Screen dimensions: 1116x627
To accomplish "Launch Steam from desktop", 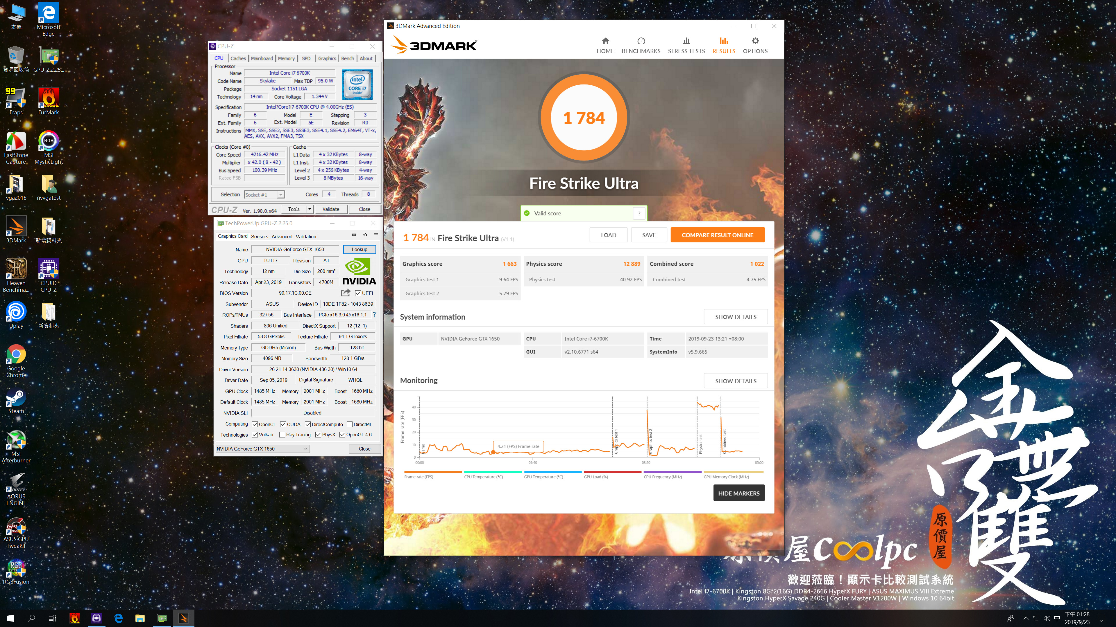I will [16, 401].
